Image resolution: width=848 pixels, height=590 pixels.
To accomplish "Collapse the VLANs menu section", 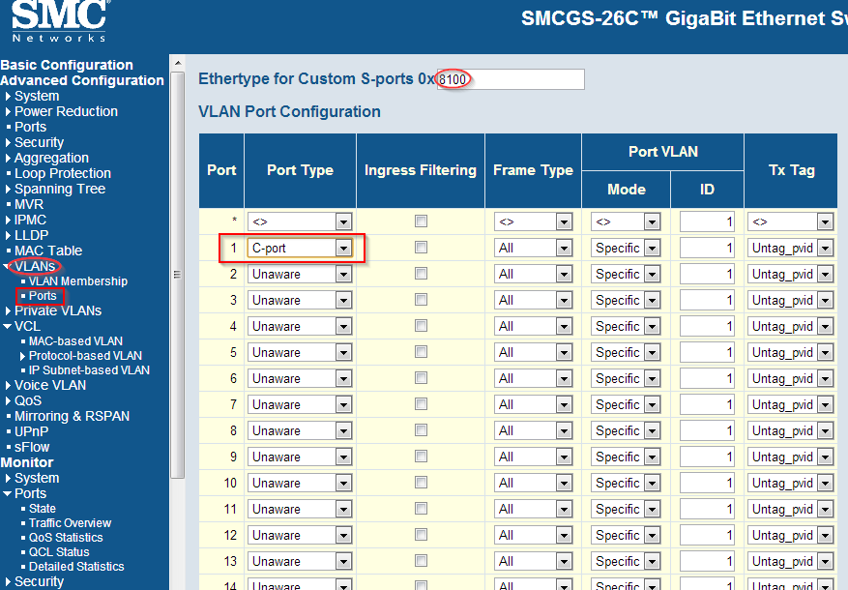I will pyautogui.click(x=9, y=266).
